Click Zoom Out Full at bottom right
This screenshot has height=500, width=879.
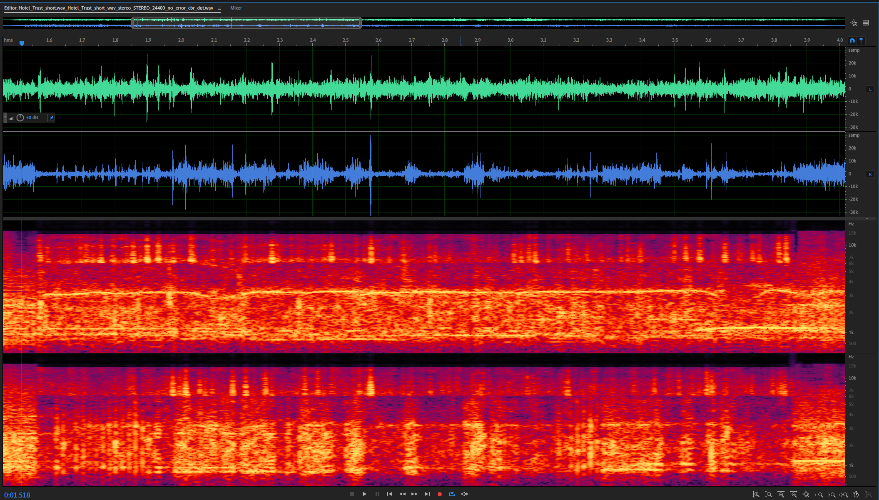pyautogui.click(x=806, y=494)
